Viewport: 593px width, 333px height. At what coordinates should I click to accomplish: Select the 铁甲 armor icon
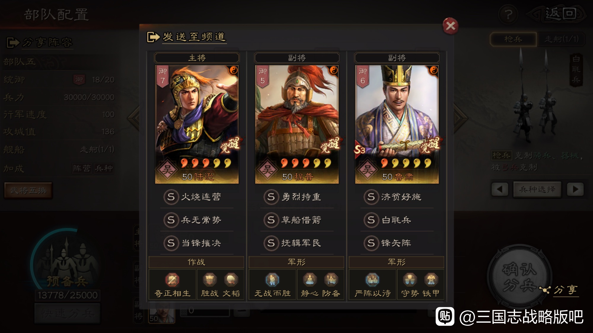point(431,280)
